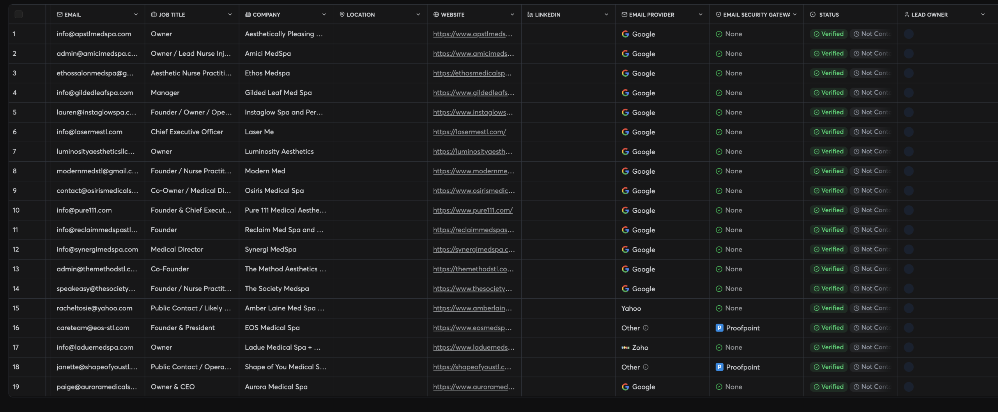Tick the select-all checkbox in table header
Screen dimensions: 998x412
point(18,14)
